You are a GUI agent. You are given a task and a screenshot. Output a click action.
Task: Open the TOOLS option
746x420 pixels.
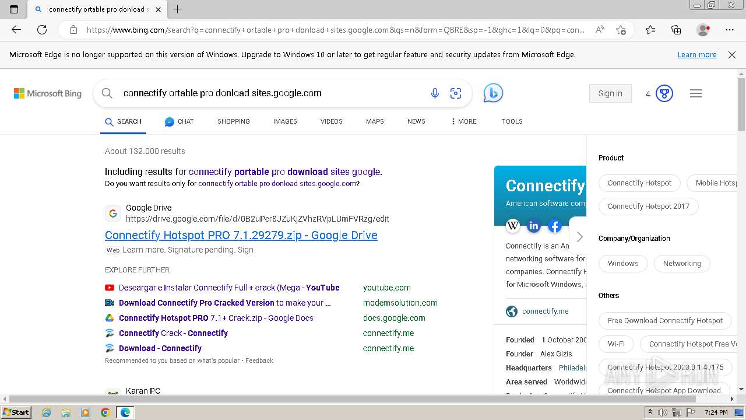pos(512,121)
